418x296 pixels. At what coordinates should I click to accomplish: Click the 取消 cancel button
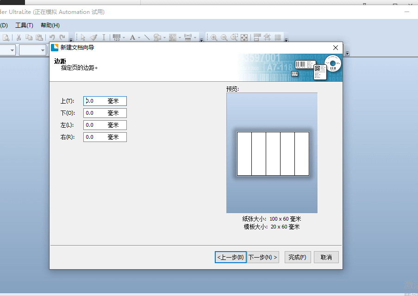click(x=326, y=257)
